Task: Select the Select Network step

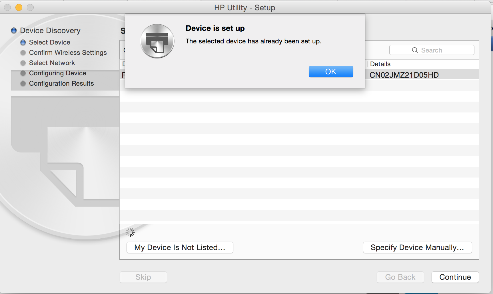Action: pyautogui.click(x=52, y=63)
